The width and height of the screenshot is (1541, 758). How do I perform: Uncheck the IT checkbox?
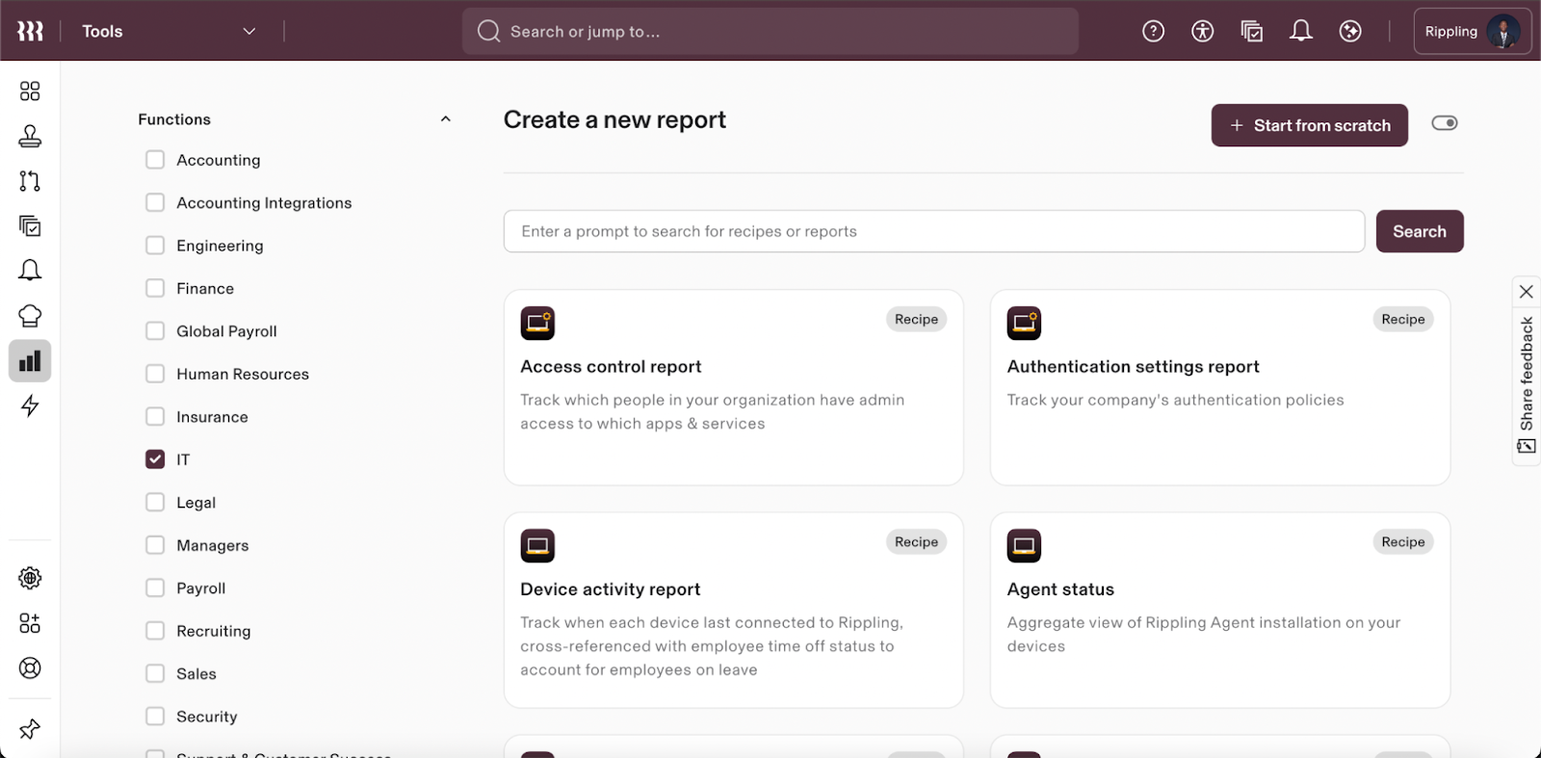(155, 459)
